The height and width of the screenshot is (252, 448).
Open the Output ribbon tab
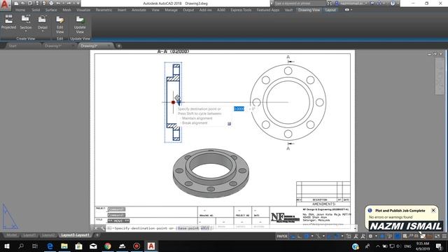click(188, 10)
